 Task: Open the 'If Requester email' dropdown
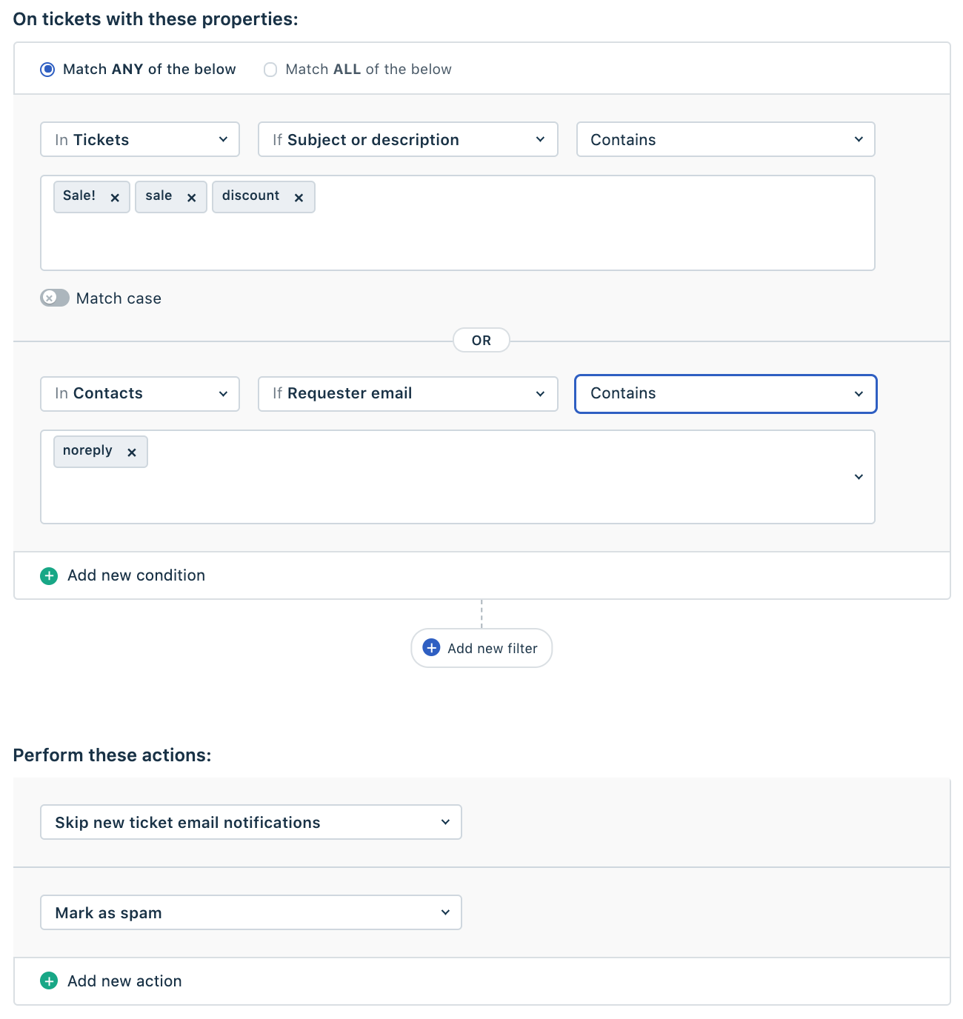point(407,394)
